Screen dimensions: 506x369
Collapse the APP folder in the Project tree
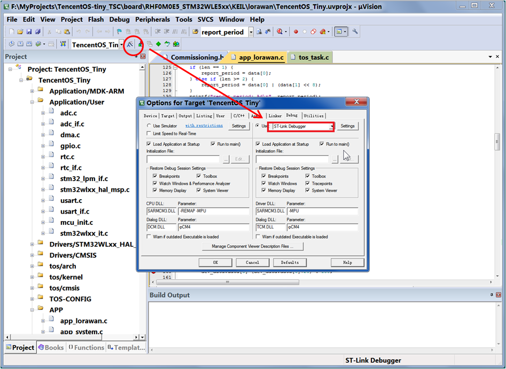pyautogui.click(x=32, y=310)
